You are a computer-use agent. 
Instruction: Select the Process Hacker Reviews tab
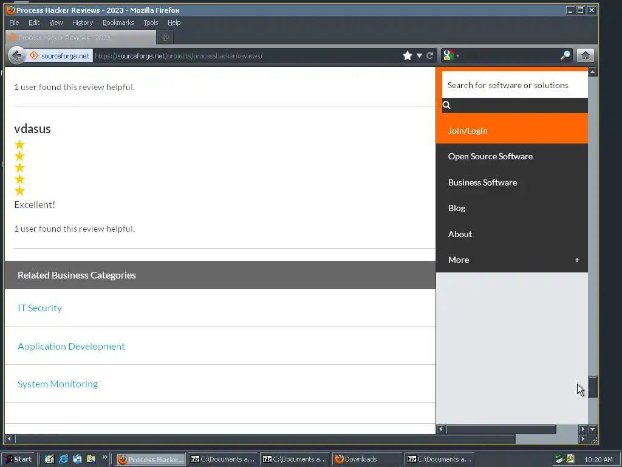point(81,38)
